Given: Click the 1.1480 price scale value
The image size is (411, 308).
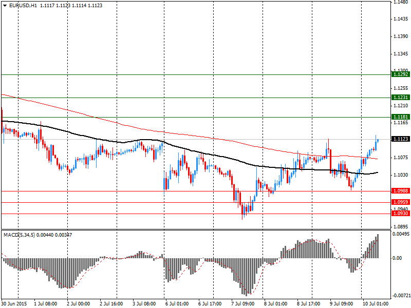Looking at the screenshot, I should [x=401, y=2].
